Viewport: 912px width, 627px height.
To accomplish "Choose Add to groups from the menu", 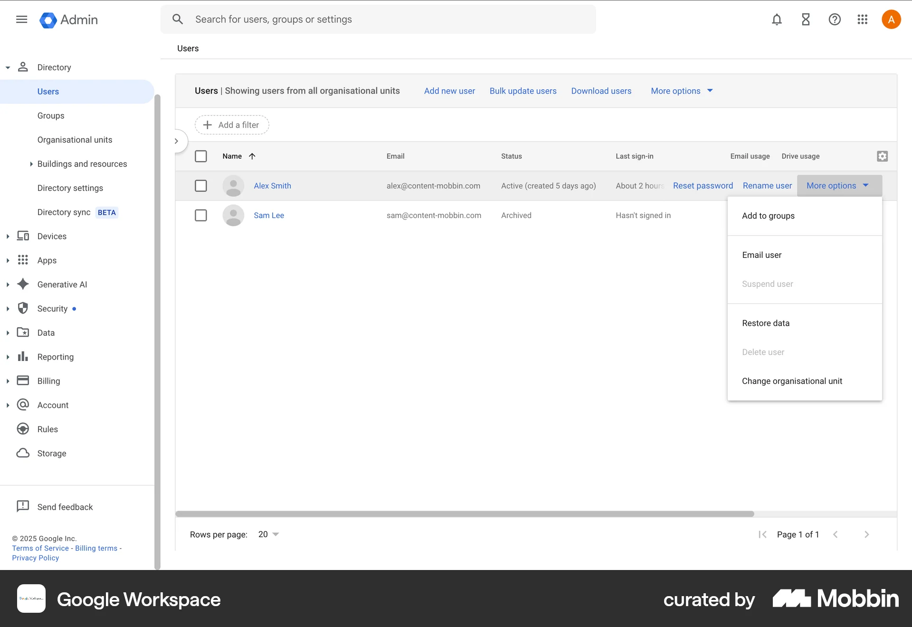I will [x=768, y=216].
